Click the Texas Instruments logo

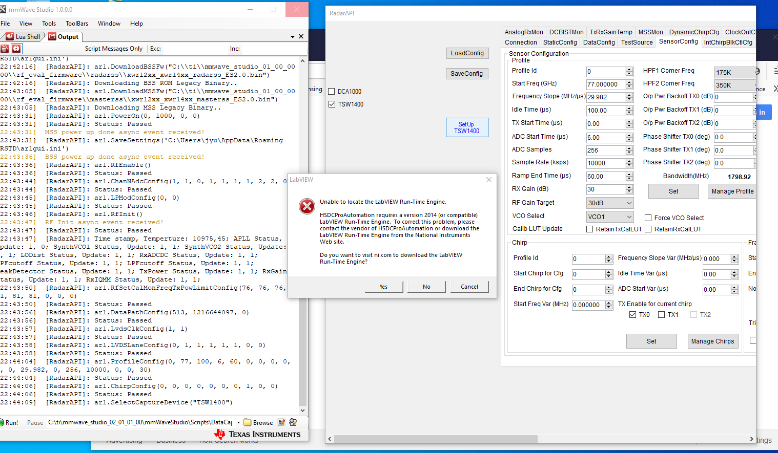coord(257,434)
